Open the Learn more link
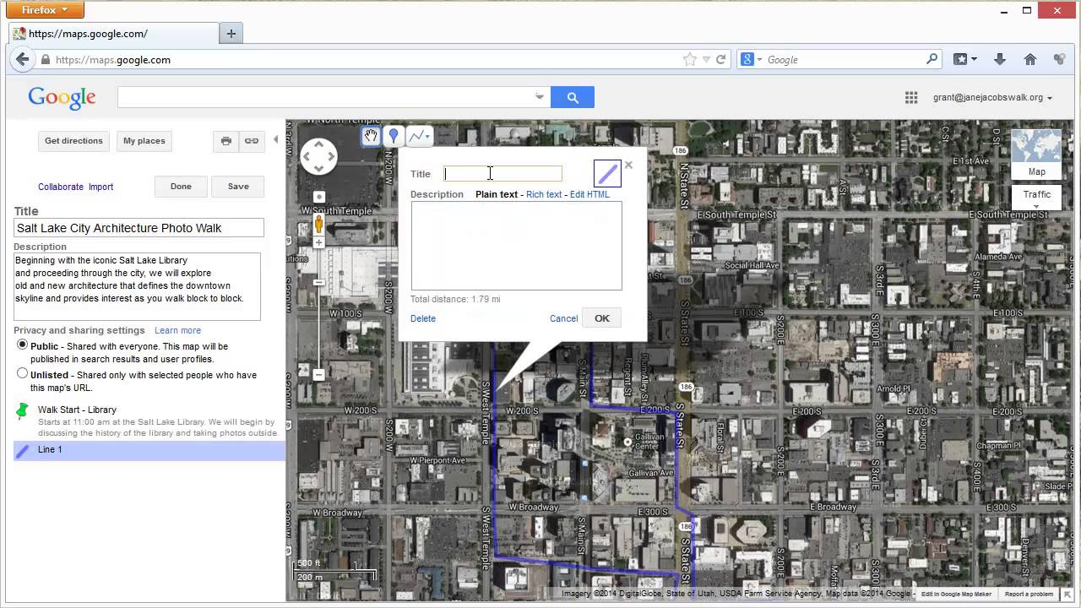The height and width of the screenshot is (608, 1081). (x=177, y=330)
